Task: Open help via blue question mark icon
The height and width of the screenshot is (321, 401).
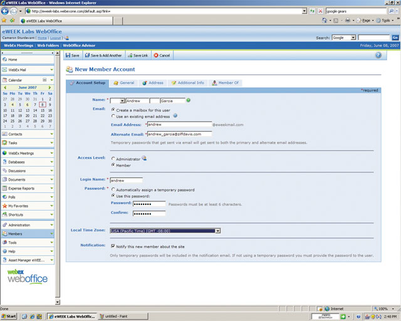Action: (378, 55)
